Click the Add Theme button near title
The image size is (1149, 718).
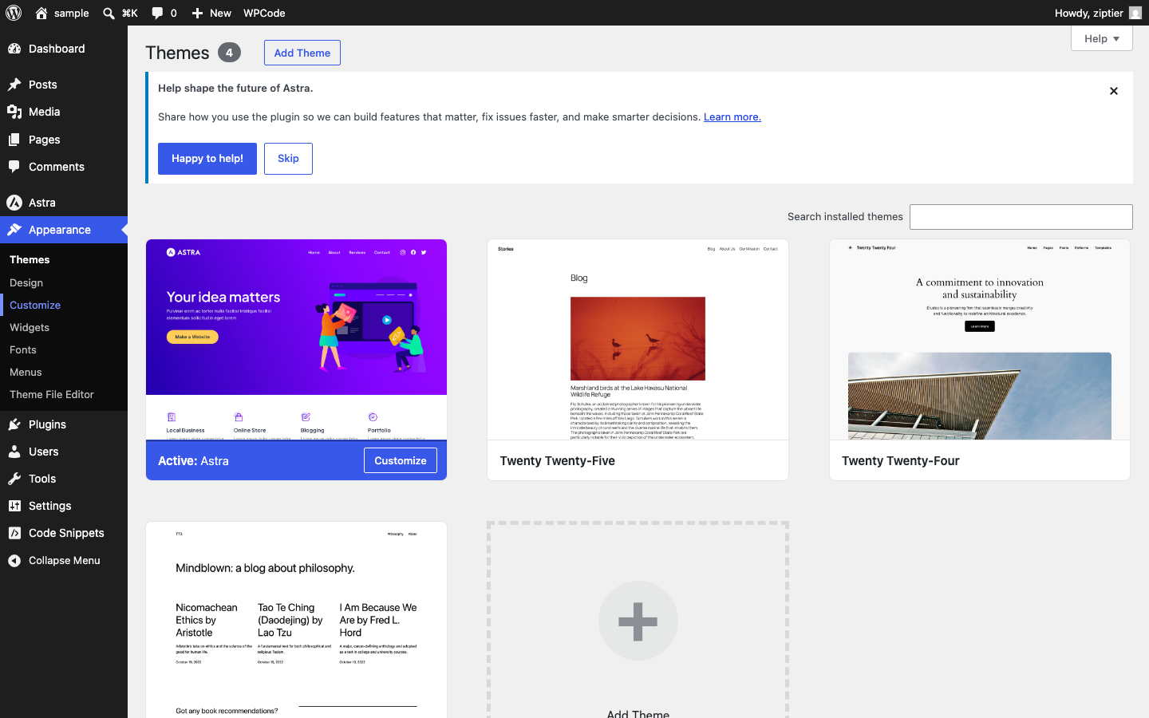302,53
